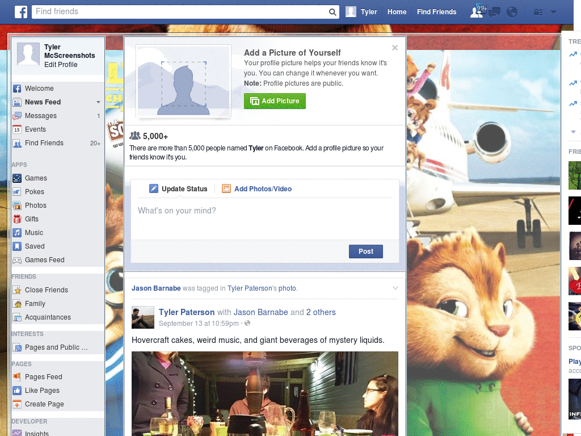Click the search magnifier icon
Screen dimensions: 581x436
[332, 12]
